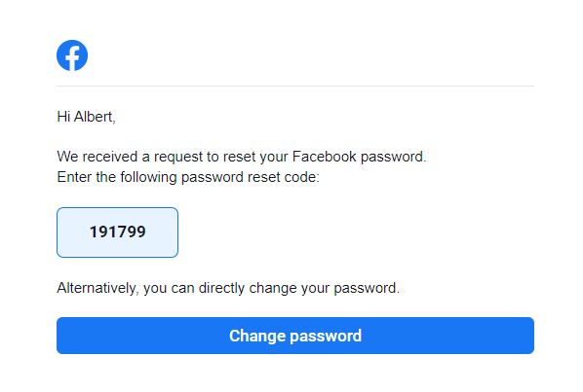This screenshot has height=392, width=583.
Task: Click the word password on the blue button
Action: pyautogui.click(x=326, y=337)
